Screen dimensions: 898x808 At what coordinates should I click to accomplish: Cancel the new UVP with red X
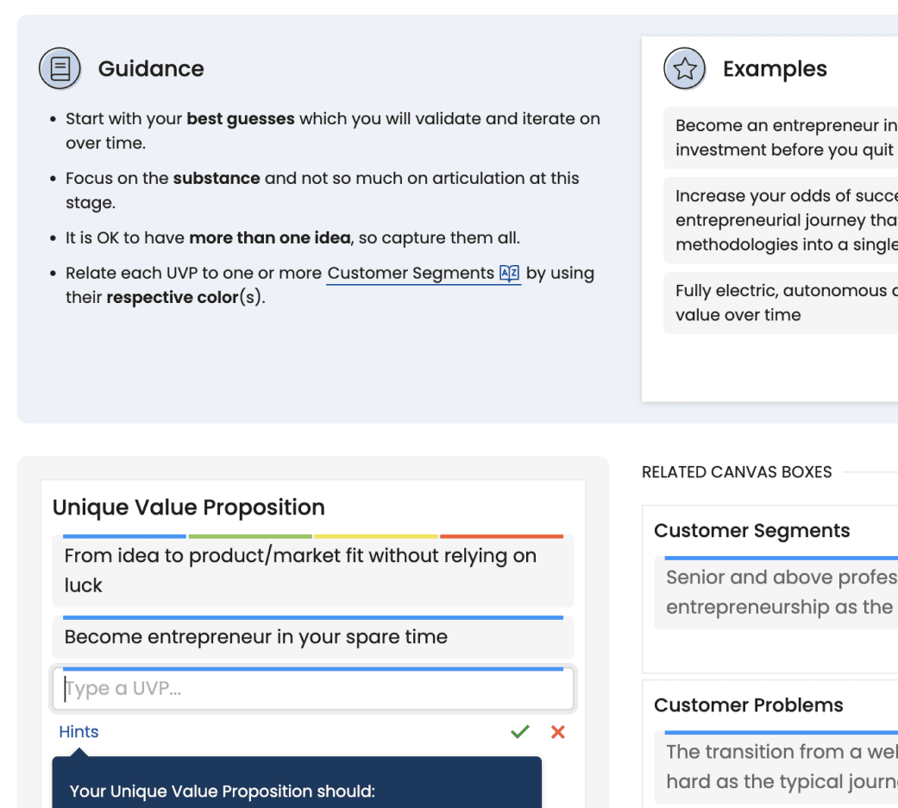[558, 732]
